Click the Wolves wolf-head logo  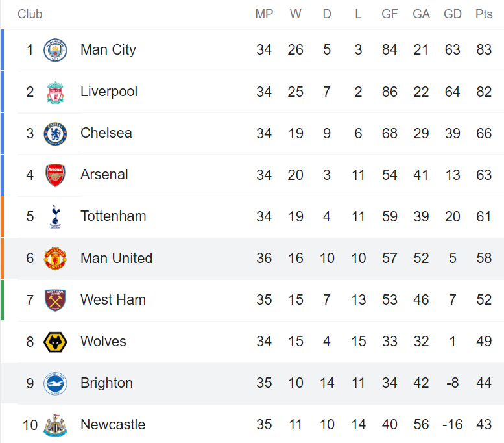(55, 342)
